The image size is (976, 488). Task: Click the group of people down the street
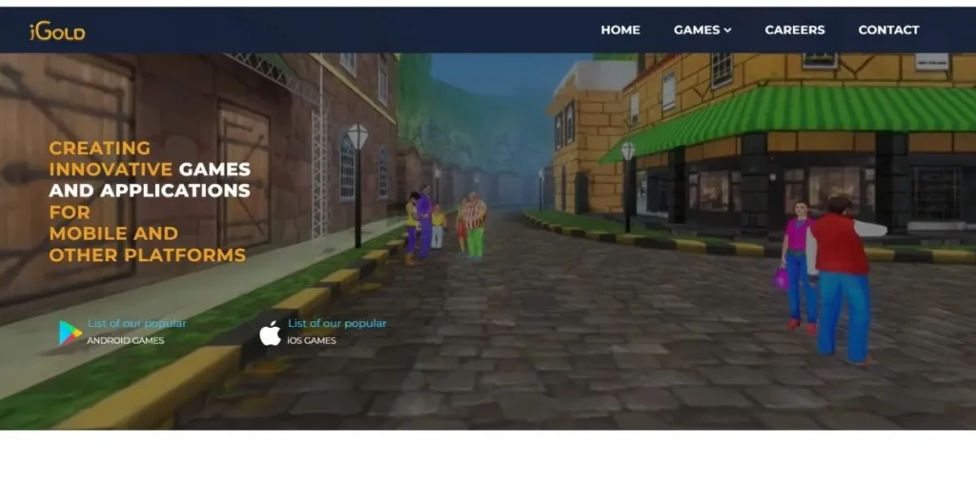pos(444,226)
